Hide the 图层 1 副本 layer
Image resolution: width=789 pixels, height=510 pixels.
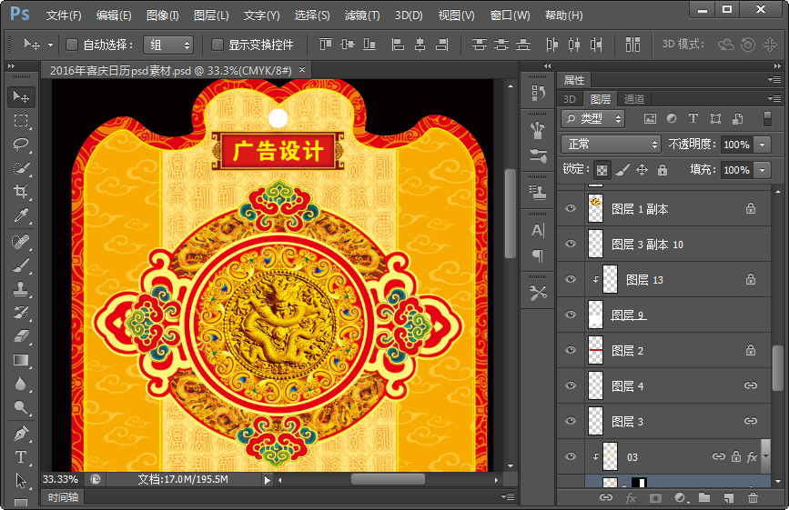point(570,208)
